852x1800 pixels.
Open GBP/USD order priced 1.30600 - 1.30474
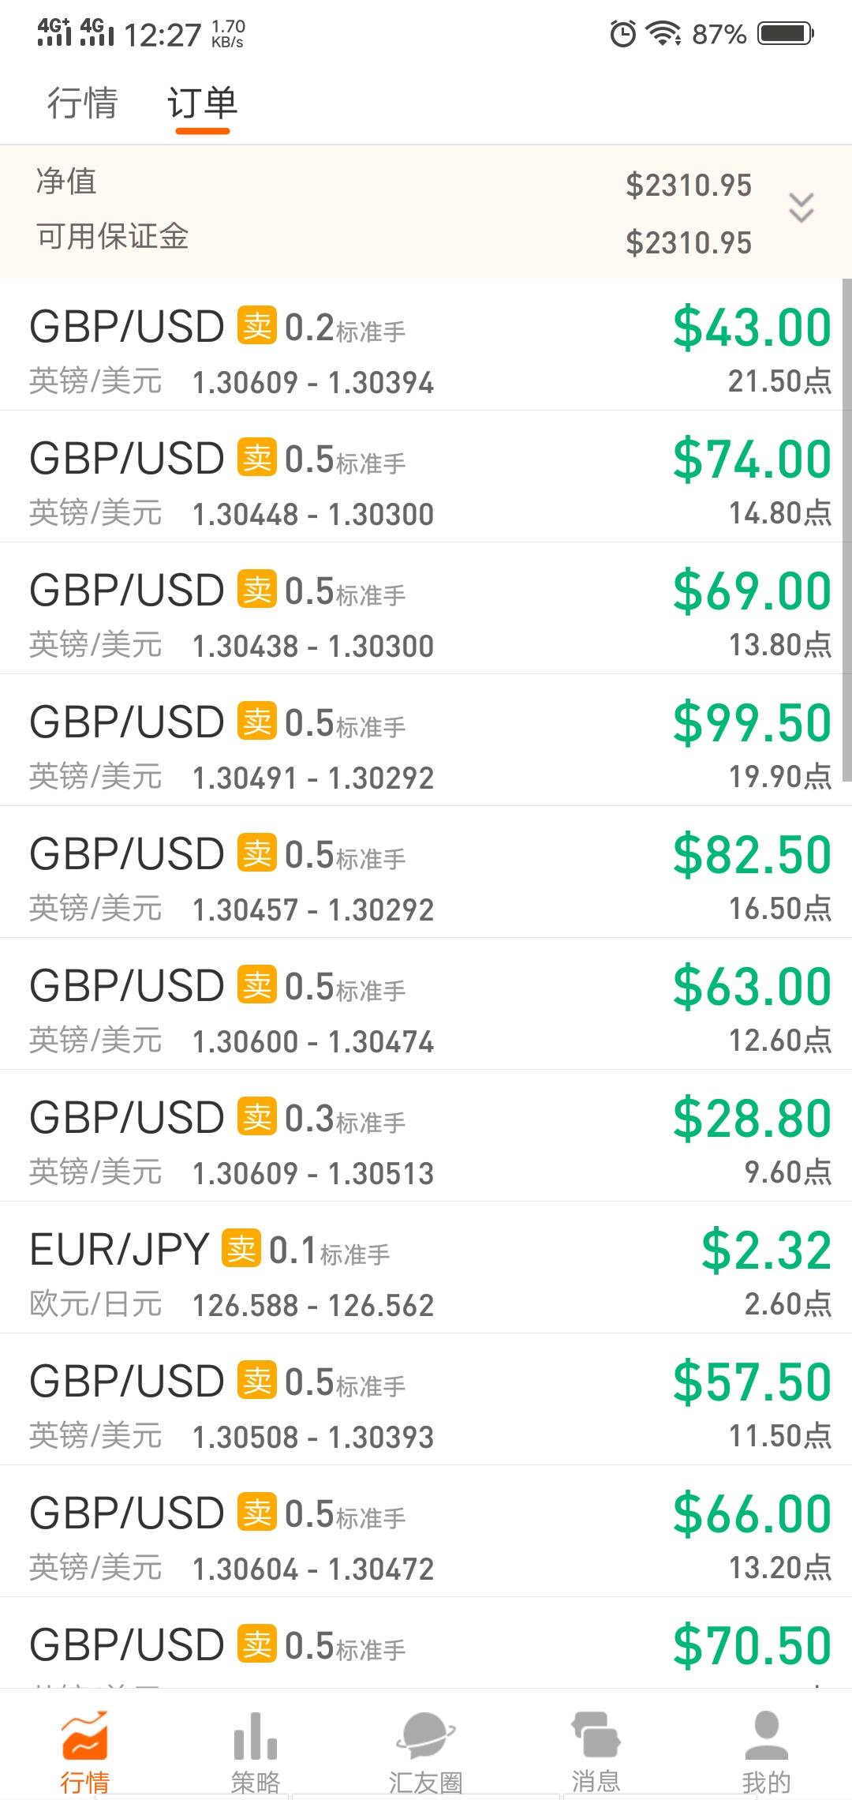click(x=426, y=1004)
